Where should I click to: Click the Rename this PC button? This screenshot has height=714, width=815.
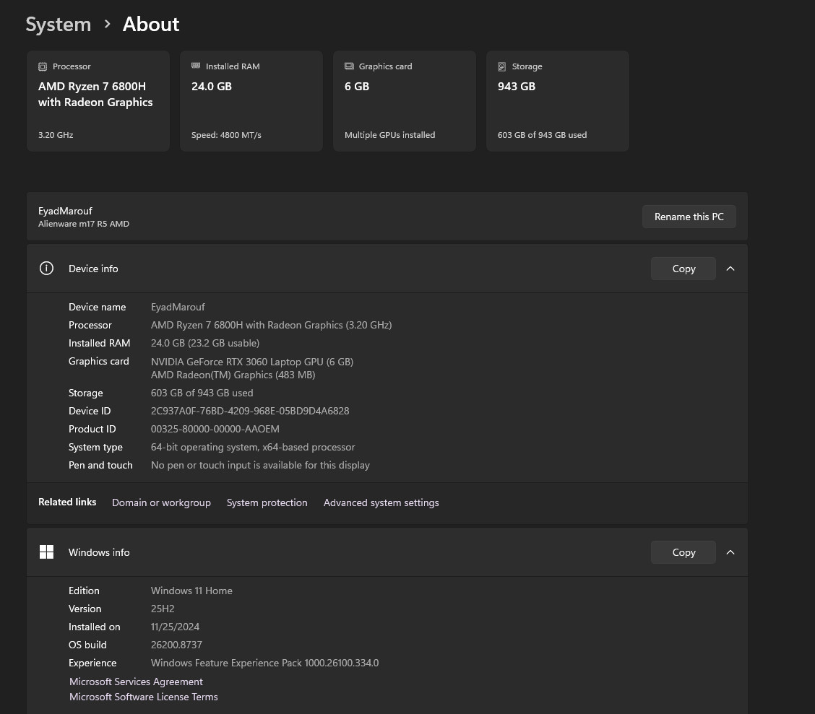click(689, 217)
